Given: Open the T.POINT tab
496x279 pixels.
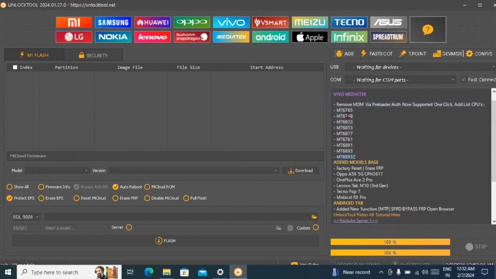Looking at the screenshot, I should click(x=413, y=54).
